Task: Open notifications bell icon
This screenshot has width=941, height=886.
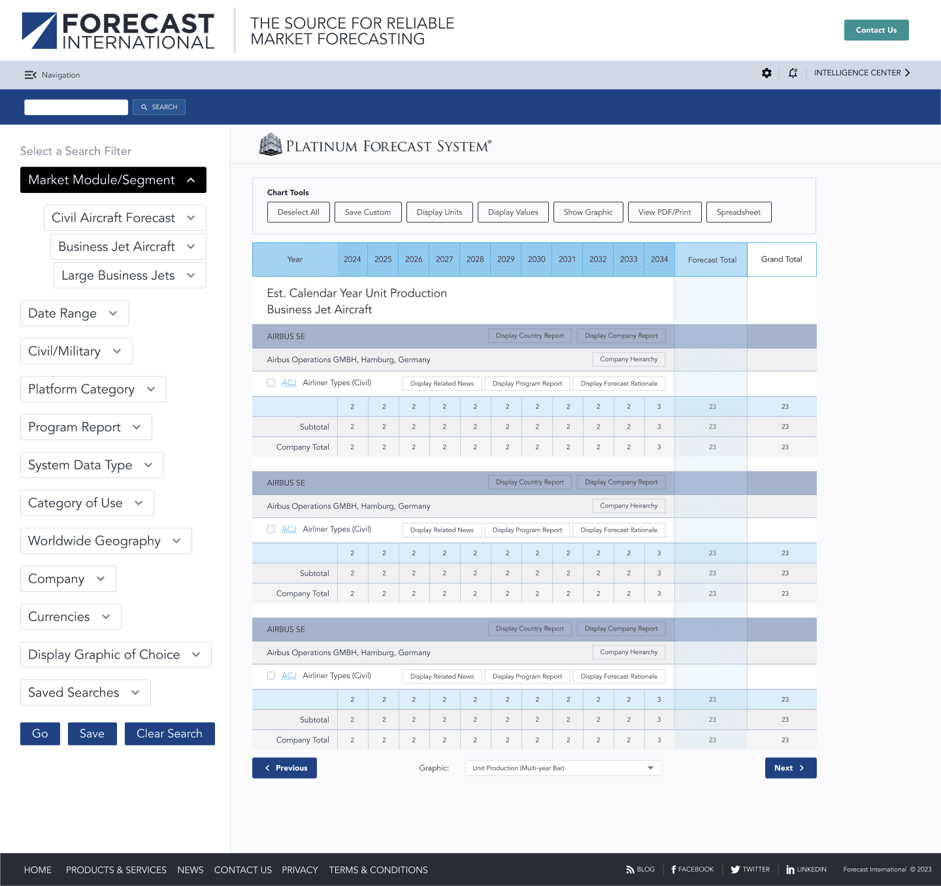Action: click(x=793, y=73)
